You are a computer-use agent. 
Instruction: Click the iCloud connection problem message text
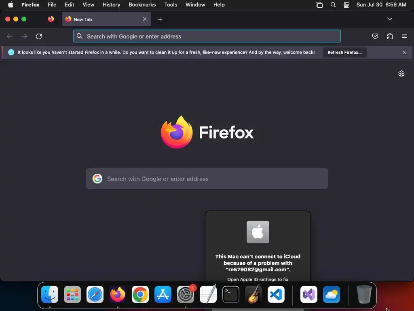[258, 263]
